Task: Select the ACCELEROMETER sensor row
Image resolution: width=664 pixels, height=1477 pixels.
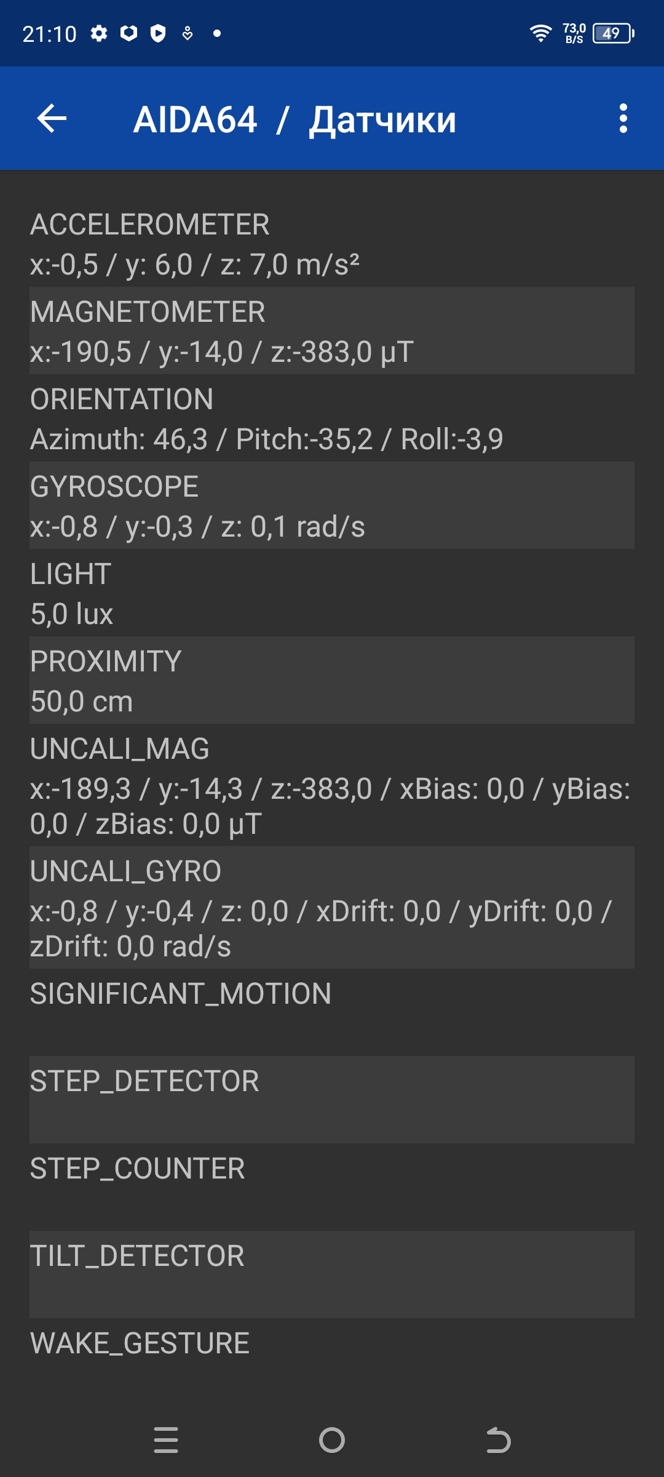Action: pos(332,244)
